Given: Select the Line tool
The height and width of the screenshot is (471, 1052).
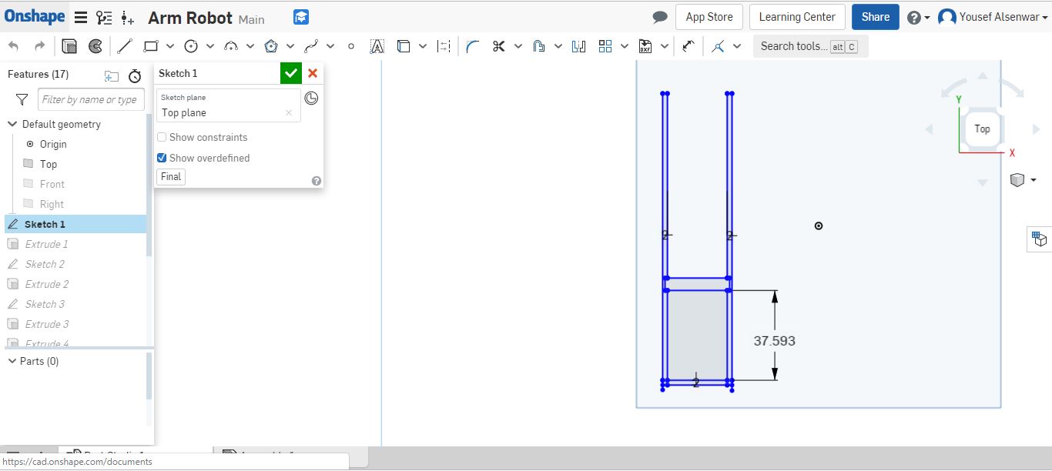Looking at the screenshot, I should [125, 46].
